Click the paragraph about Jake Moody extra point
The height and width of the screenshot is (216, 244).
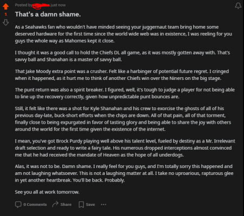pyautogui.click(x=122, y=75)
